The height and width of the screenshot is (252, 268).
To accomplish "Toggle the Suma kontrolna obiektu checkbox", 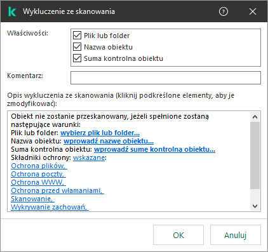I will click(77, 58).
